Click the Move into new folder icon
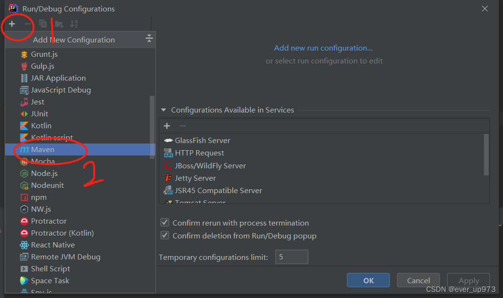 click(59, 24)
